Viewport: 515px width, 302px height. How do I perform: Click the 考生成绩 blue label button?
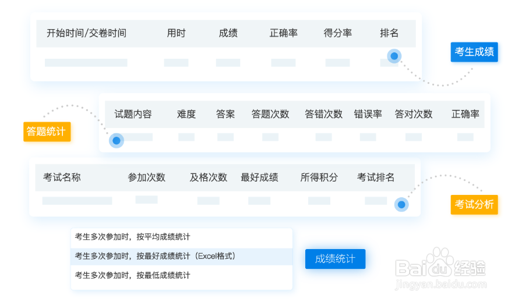[x=474, y=52]
